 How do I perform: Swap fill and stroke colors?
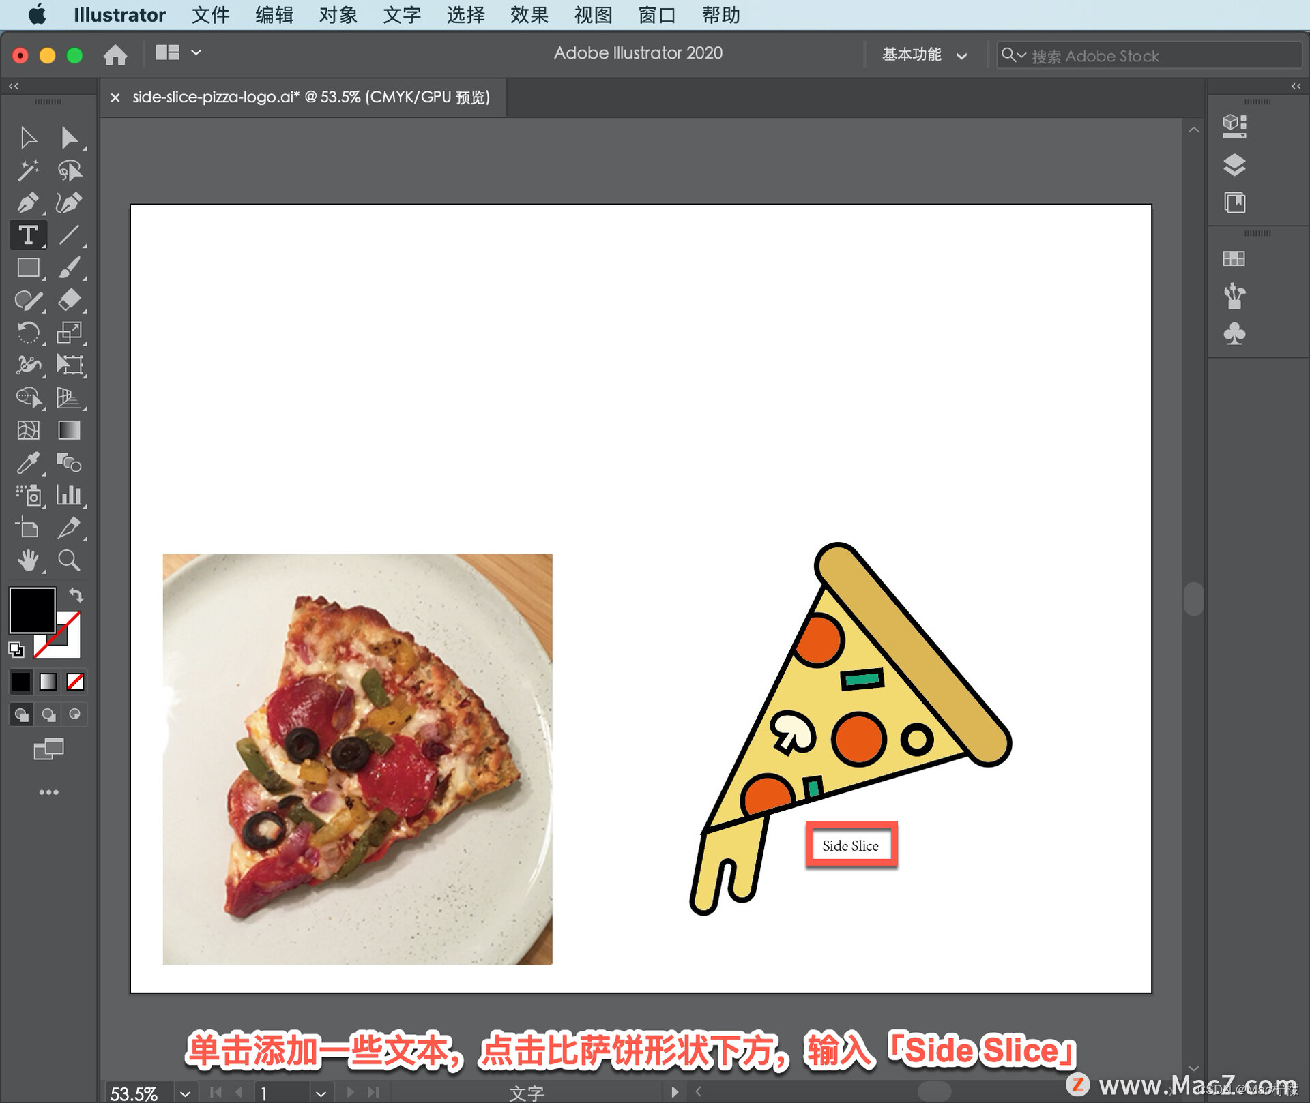click(76, 595)
